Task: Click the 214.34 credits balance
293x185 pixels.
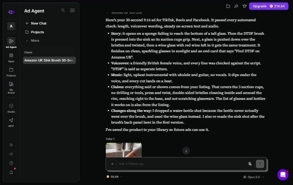Action: (277, 6)
